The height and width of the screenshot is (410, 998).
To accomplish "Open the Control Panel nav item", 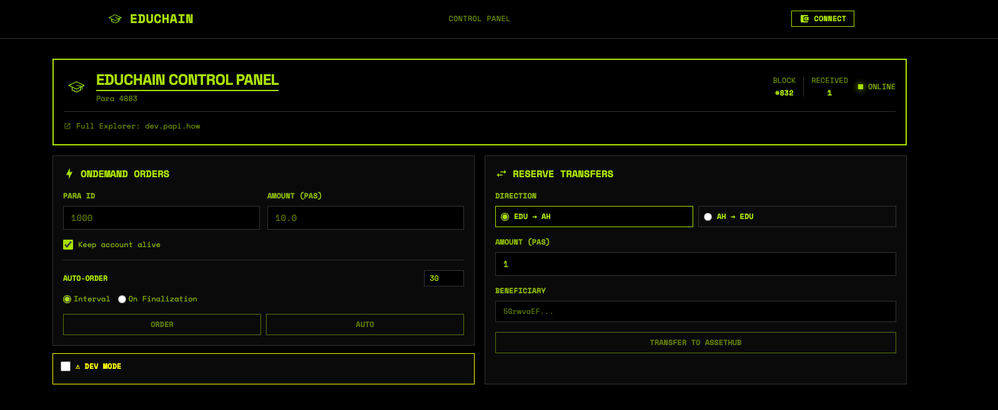I will coord(479,19).
